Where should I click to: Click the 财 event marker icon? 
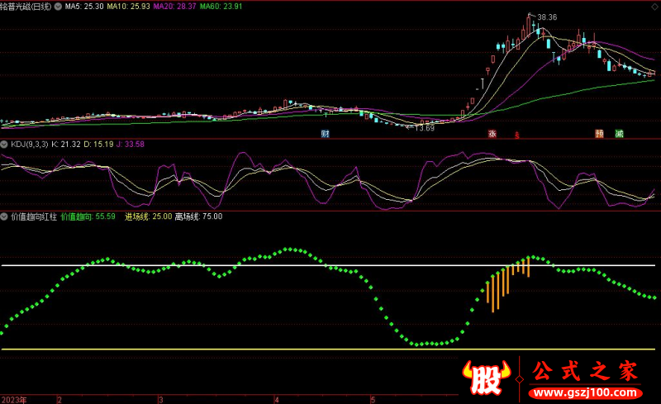(326, 133)
